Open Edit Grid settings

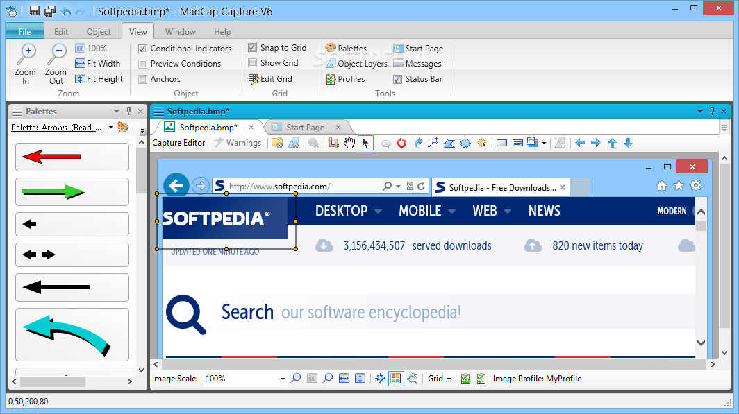click(x=271, y=79)
